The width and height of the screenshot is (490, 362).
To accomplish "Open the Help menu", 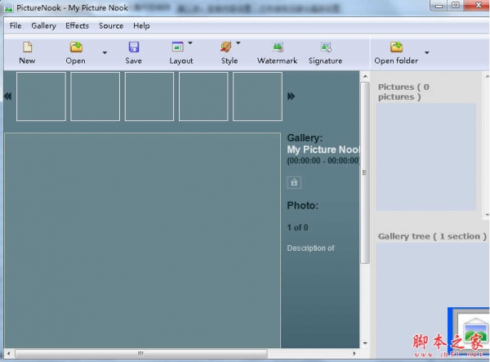I will pyautogui.click(x=141, y=25).
